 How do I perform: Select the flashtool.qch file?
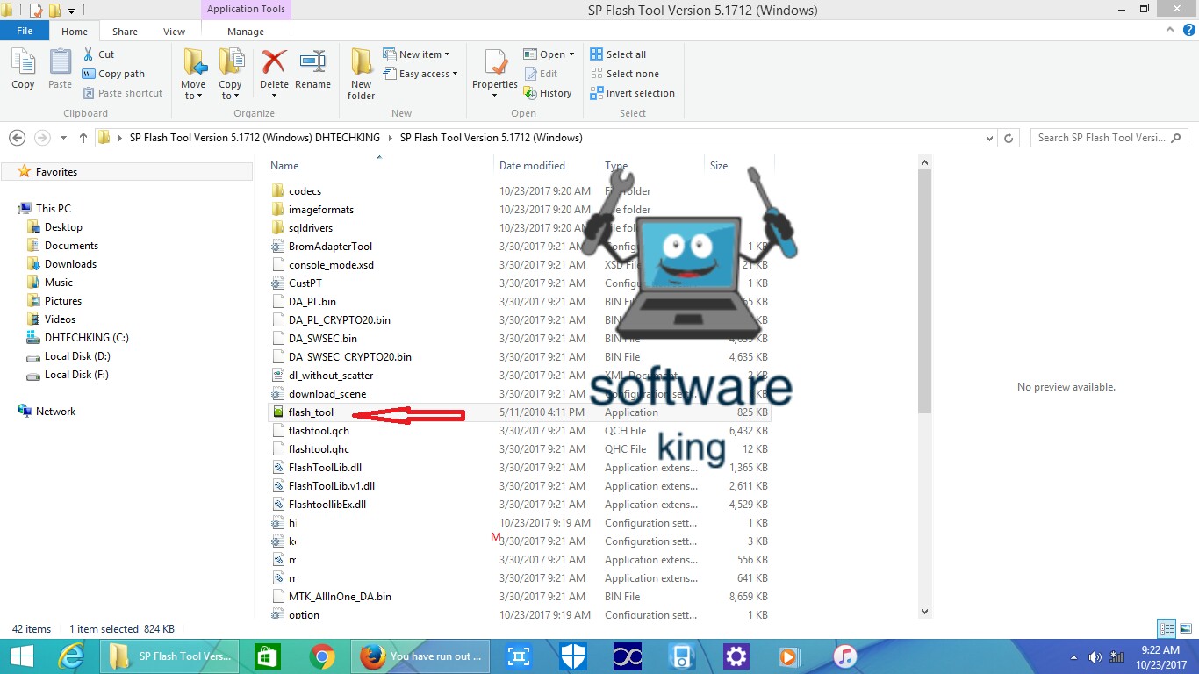click(x=319, y=431)
